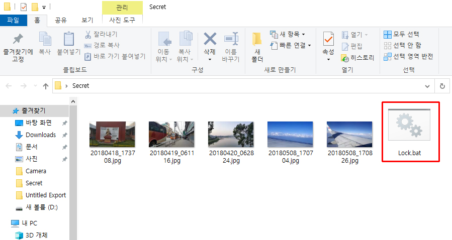Click the 관리 contextual tab header
This screenshot has height=240, width=452.
click(122, 7)
